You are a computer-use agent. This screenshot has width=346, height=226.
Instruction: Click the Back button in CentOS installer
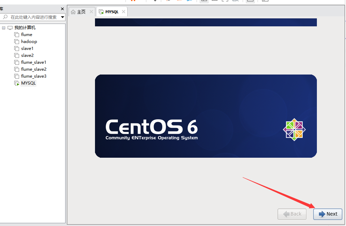tap(292, 214)
